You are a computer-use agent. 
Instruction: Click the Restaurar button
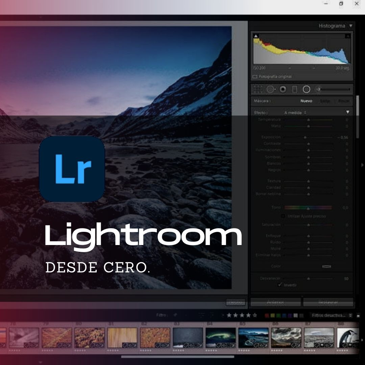click(x=328, y=302)
